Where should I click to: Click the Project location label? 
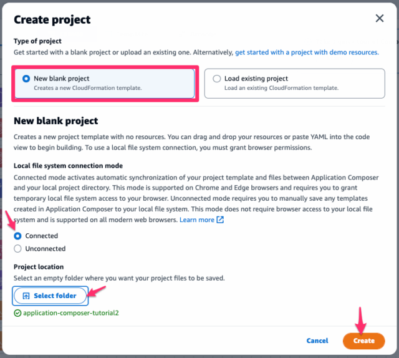tap(39, 267)
